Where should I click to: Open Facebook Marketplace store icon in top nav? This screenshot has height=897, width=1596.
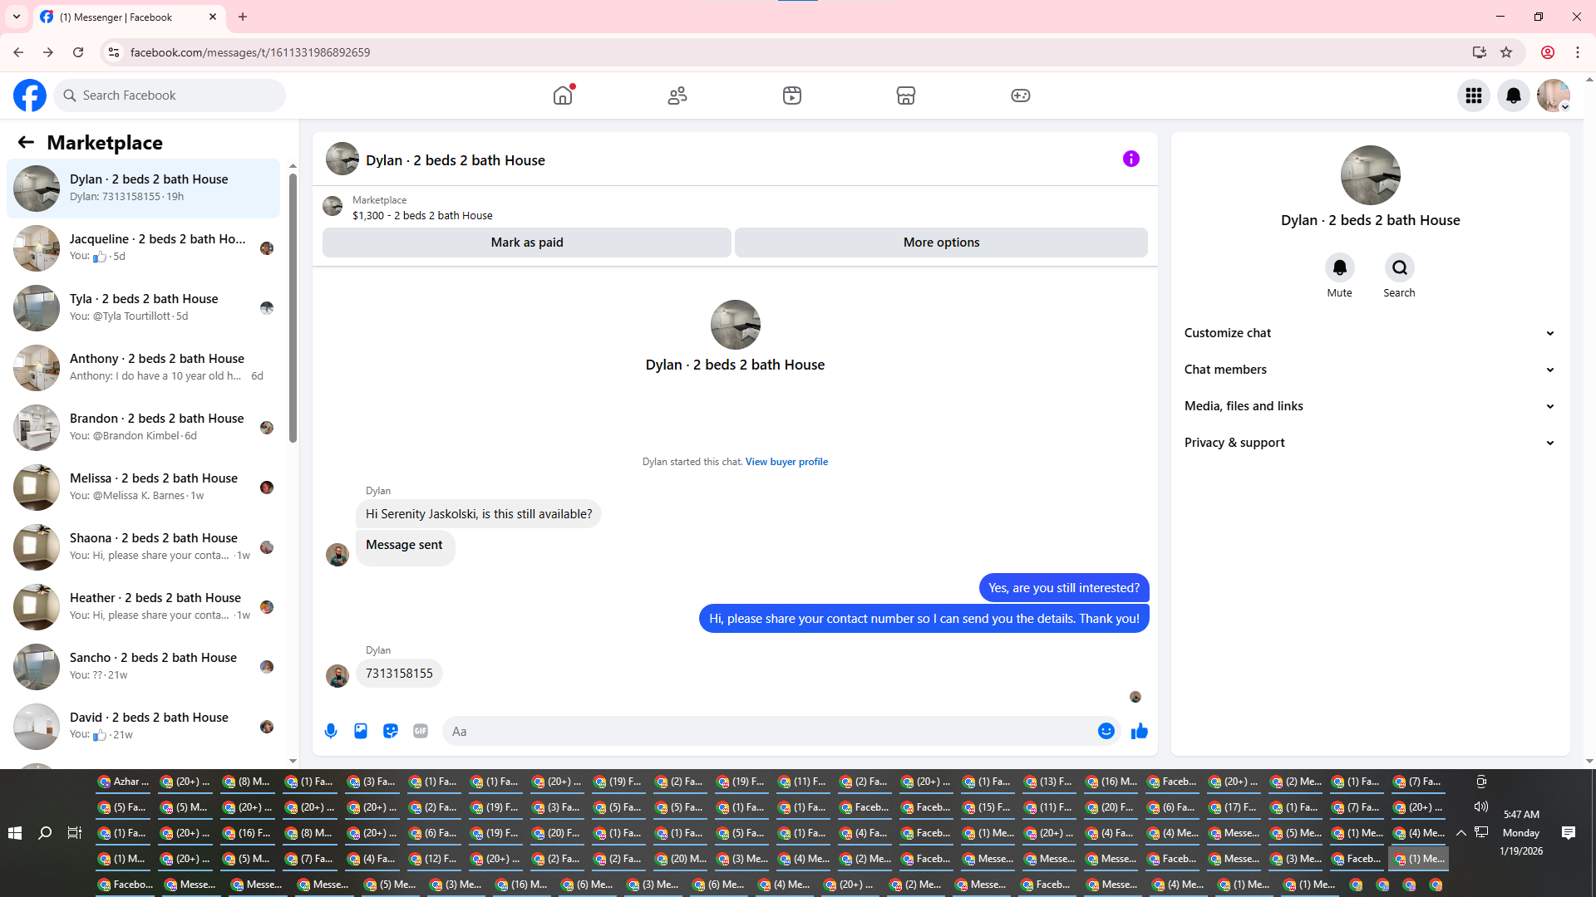click(x=906, y=96)
